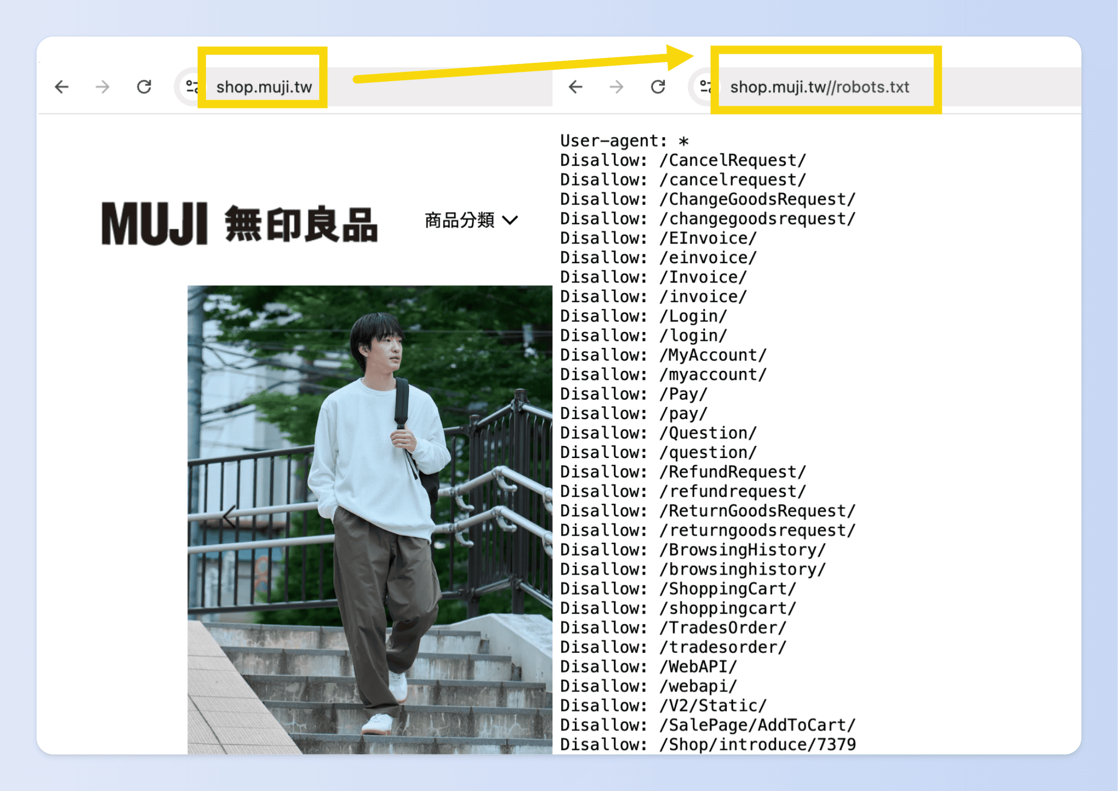The image size is (1118, 791).
Task: Click the forward arrow in the robots.txt window
Action: [x=616, y=87]
